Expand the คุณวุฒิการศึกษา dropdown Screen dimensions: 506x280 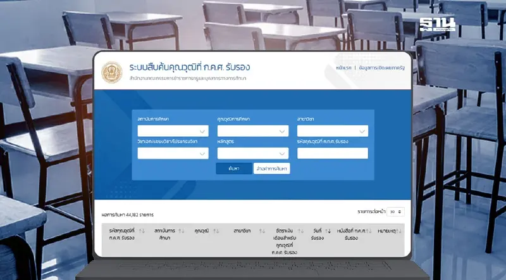point(252,131)
